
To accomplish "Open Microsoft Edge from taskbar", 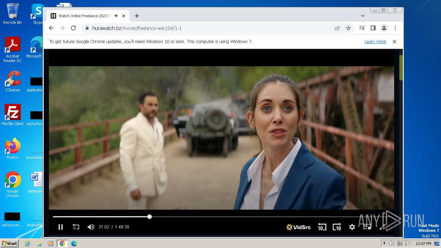I will 74,244.
